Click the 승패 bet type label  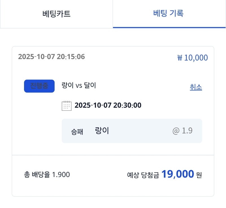(77, 132)
